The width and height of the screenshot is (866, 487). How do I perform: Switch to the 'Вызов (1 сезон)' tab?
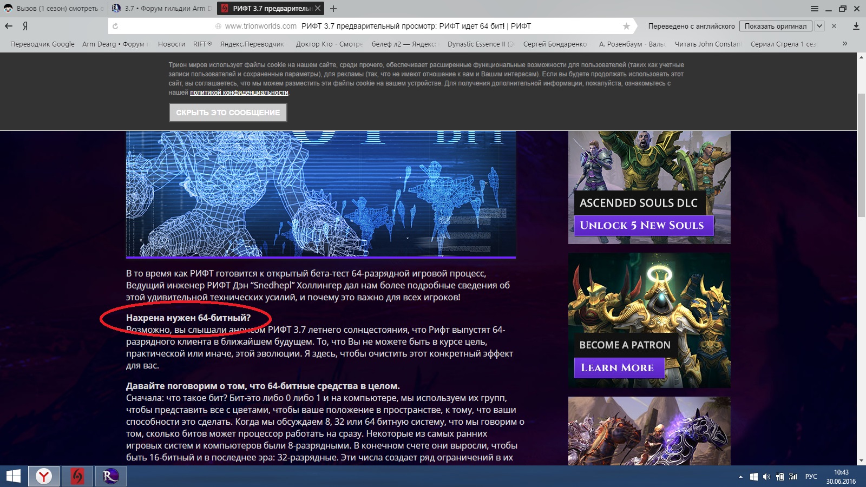54,8
